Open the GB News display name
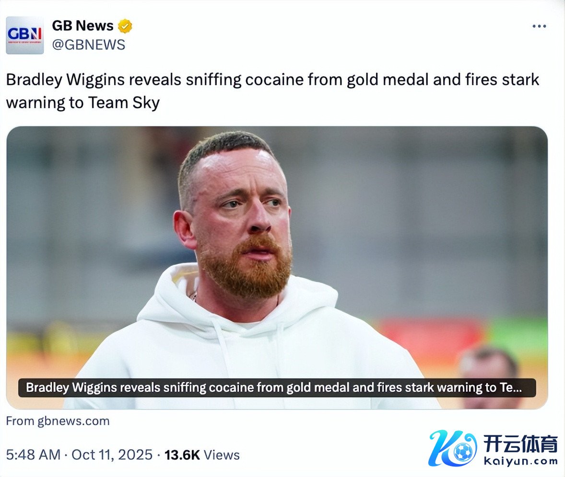The width and height of the screenshot is (565, 477). click(82, 26)
